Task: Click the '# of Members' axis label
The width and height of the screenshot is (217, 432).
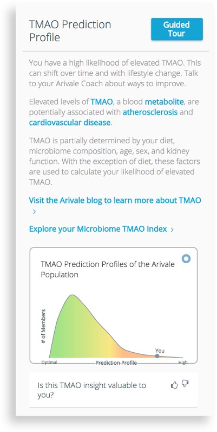Action: click(43, 326)
